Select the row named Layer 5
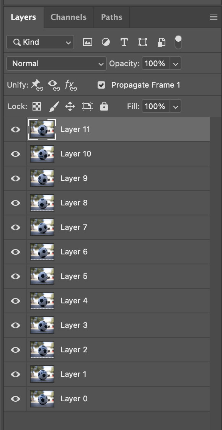222x430 pixels. [x=107, y=277]
